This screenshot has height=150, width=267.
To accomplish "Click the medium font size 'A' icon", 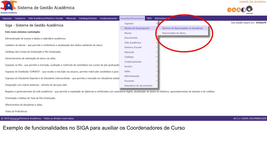I will pyautogui.click(x=234, y=9).
